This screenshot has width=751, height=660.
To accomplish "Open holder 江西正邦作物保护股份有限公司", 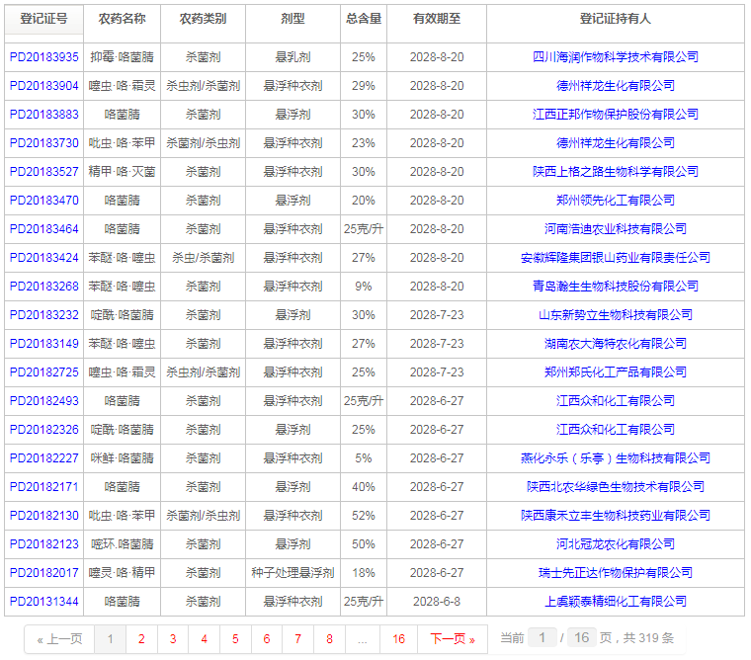I will click(616, 115).
